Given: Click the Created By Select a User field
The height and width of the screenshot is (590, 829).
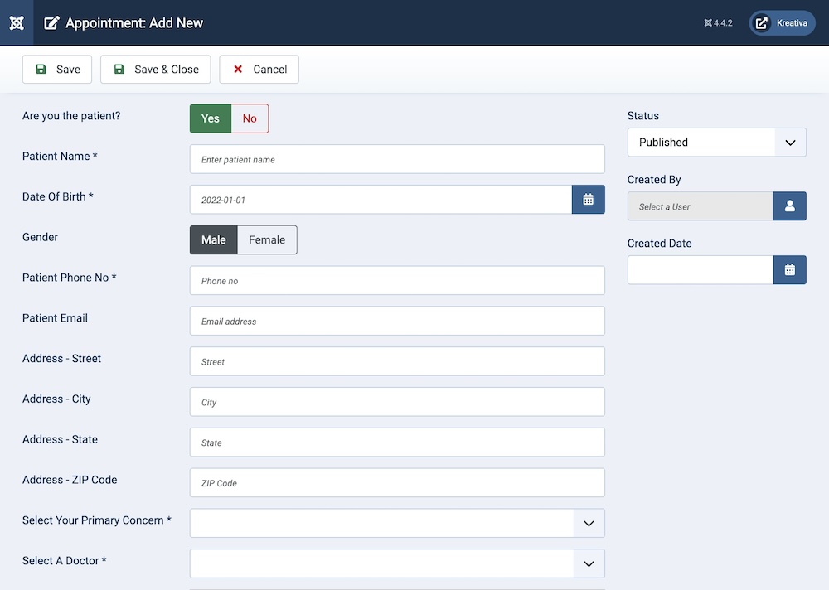Looking at the screenshot, I should click(x=700, y=206).
